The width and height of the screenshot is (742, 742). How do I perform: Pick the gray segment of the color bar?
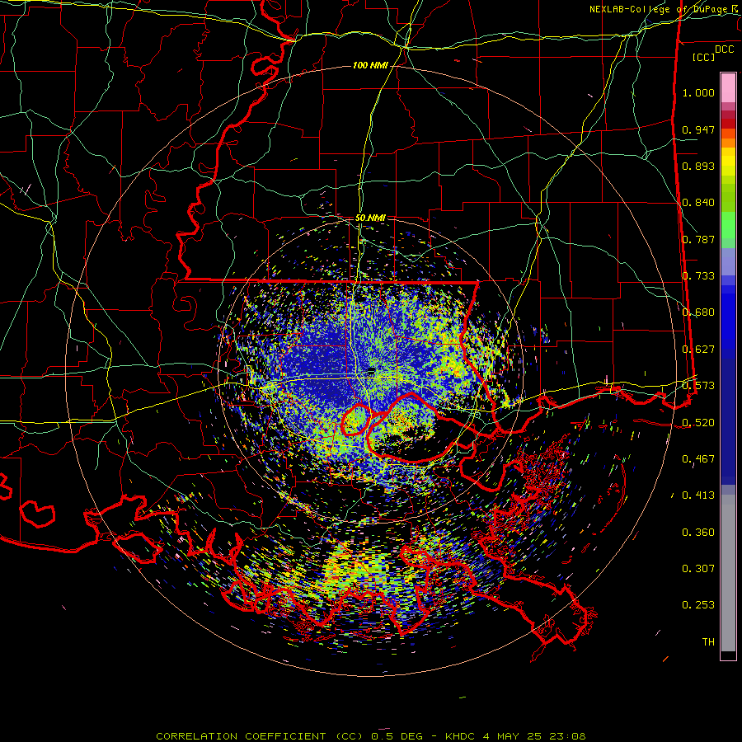(x=728, y=573)
